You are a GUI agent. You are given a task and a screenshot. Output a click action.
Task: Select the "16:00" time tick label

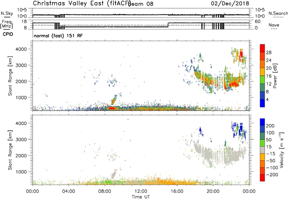(177, 191)
